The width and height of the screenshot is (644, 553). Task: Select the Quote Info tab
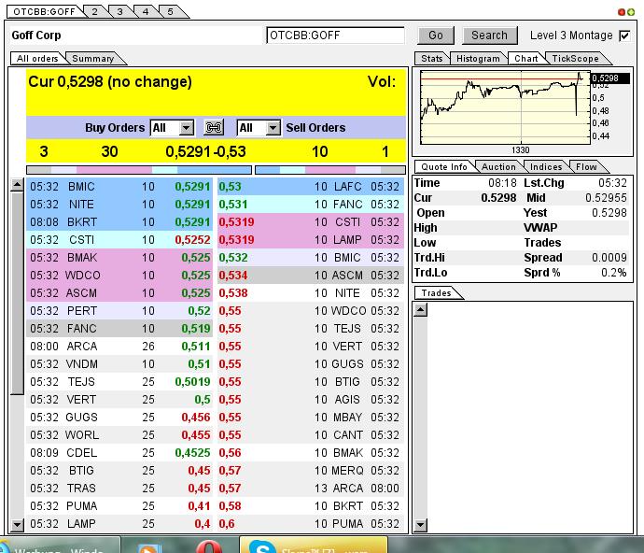444,166
